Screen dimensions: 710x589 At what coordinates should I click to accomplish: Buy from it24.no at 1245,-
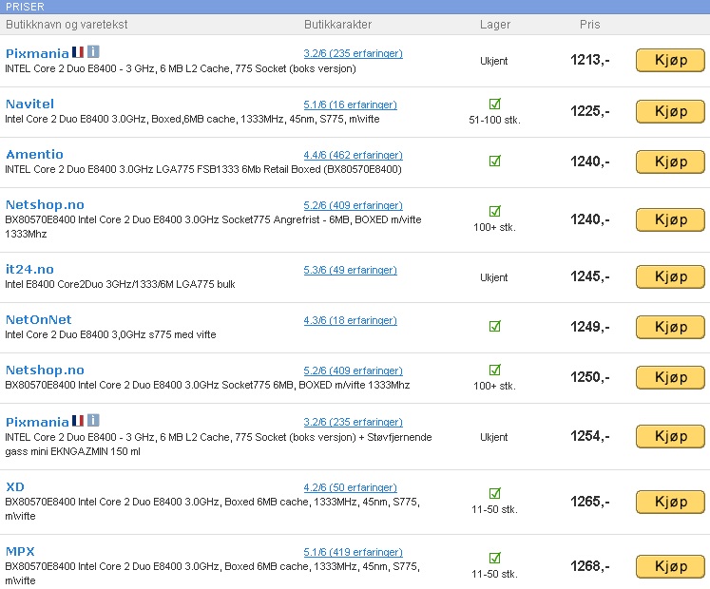tap(671, 277)
